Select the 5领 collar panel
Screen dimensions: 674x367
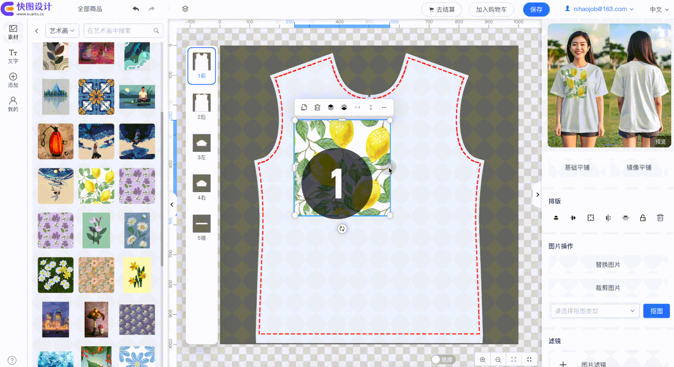201,228
